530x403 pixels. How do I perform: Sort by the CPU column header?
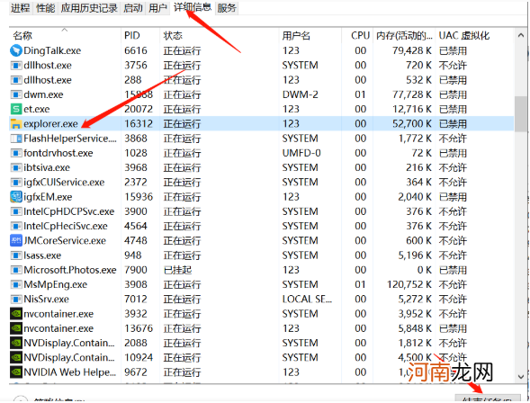click(360, 35)
